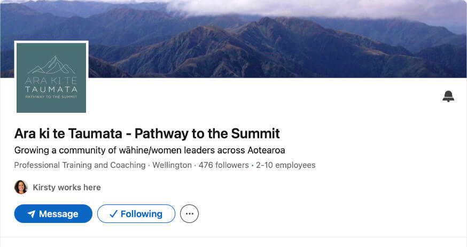This screenshot has height=247, width=467.
Task: Click the Wellington location text
Action: (172, 165)
